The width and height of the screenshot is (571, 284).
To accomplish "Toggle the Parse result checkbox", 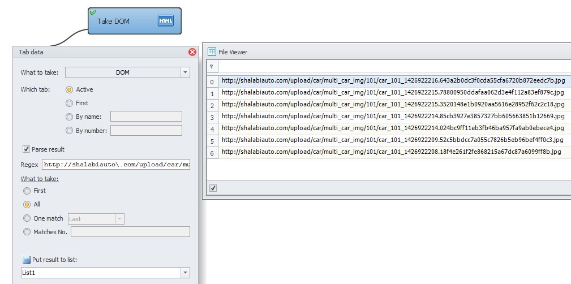I will point(26,149).
